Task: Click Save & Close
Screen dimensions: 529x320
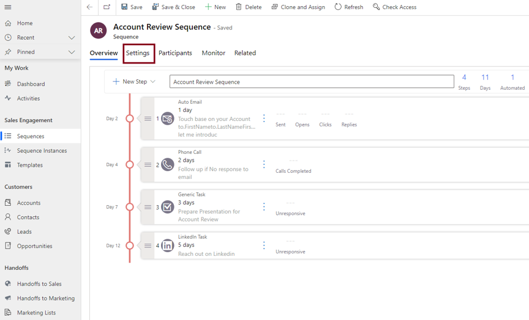Action: tap(173, 7)
